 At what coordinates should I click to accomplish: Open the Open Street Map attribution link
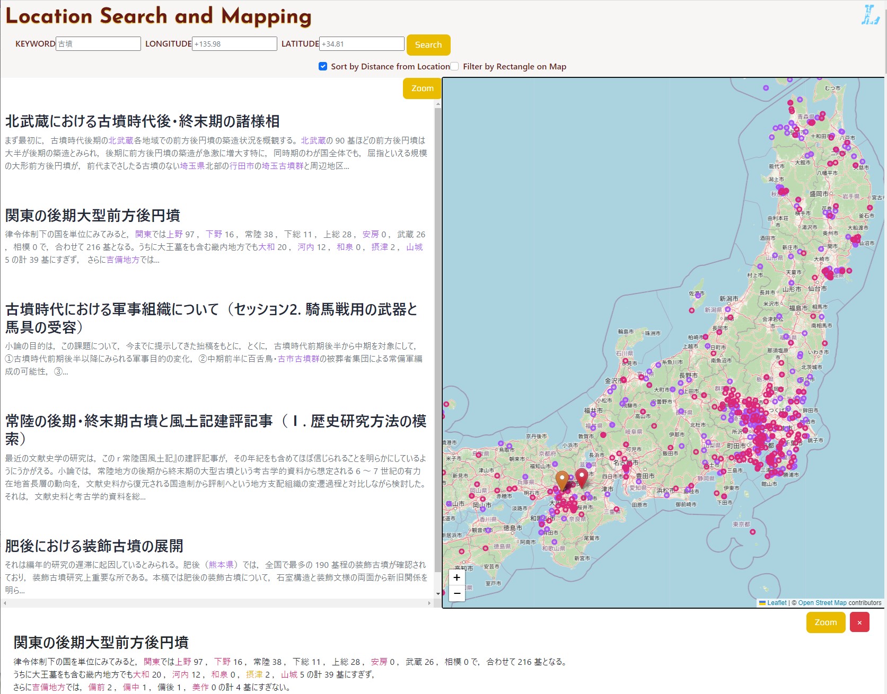point(822,602)
